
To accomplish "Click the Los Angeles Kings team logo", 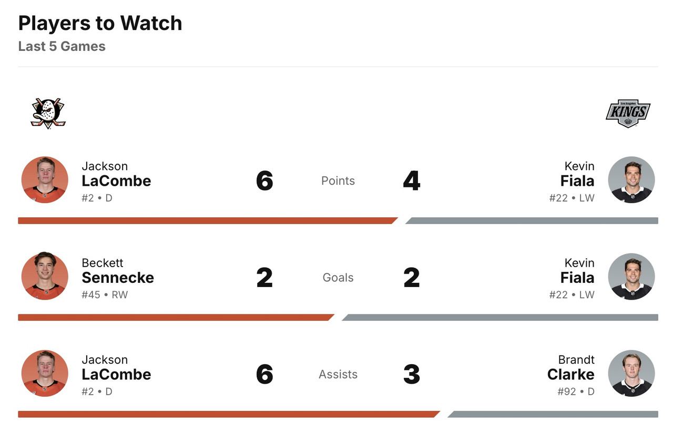I will (628, 113).
